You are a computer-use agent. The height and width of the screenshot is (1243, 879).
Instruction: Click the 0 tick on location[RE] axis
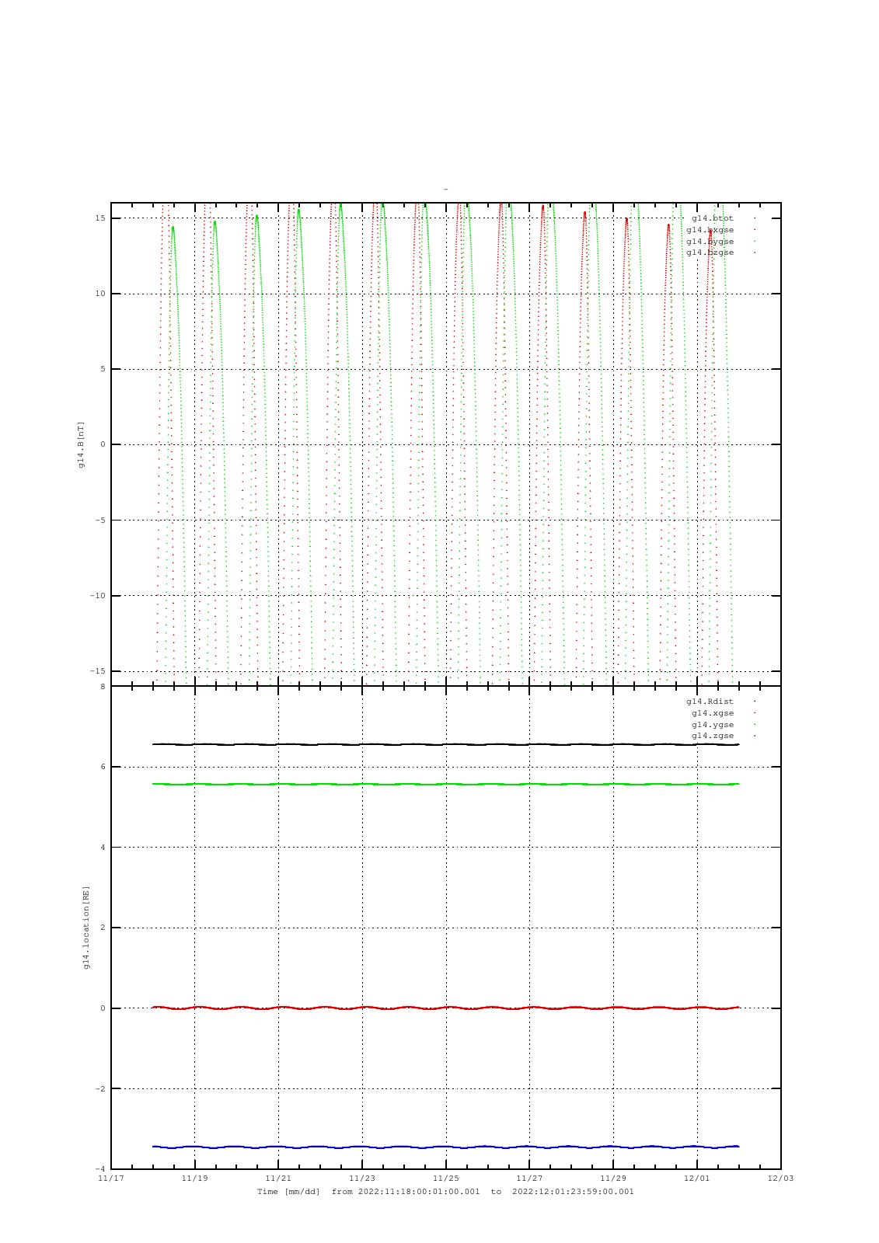(103, 1008)
